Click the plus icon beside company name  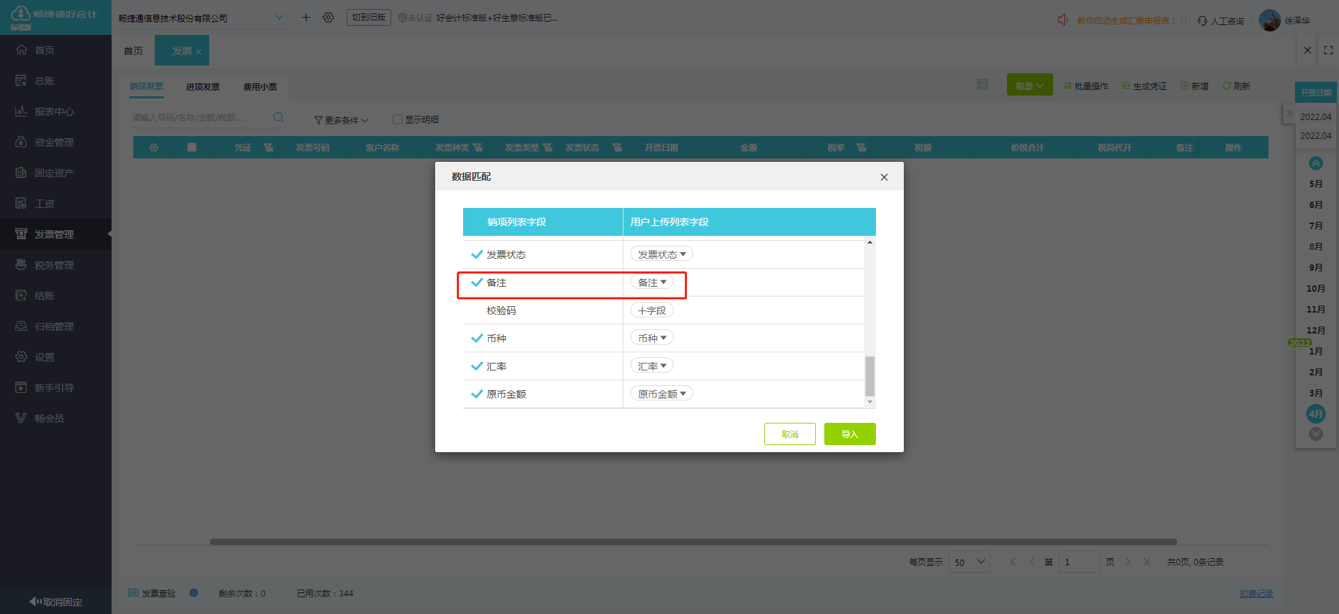tap(305, 17)
